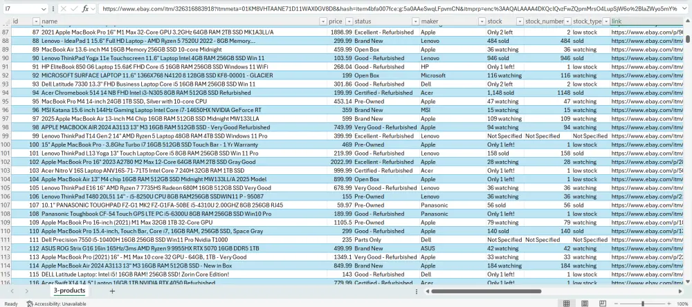Switch to Page Break Preview icon
692x307 pixels.
click(603, 304)
